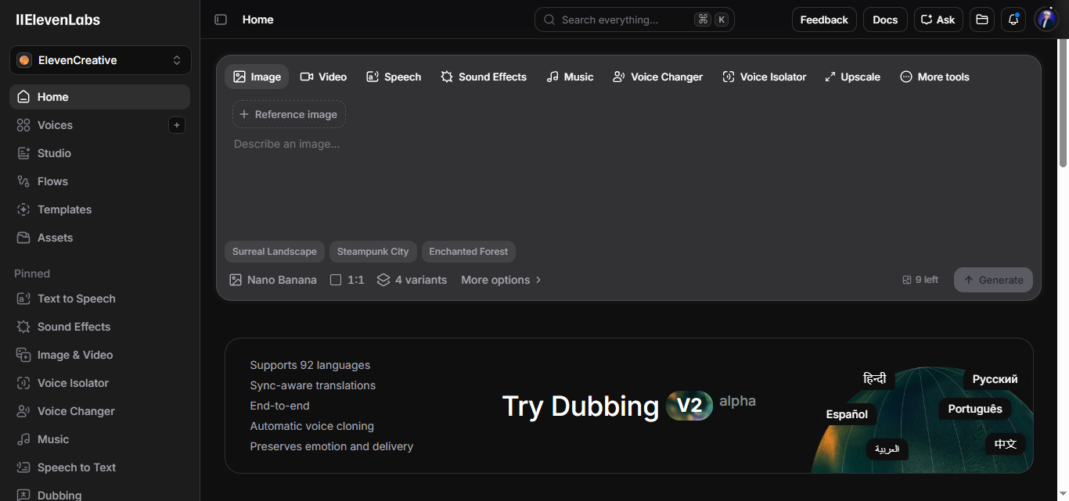Change the 1:1 aspect ratio

347,280
